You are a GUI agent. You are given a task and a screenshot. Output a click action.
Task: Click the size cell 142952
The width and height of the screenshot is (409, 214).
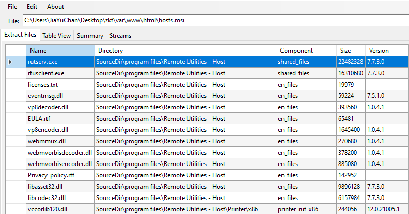351,175
